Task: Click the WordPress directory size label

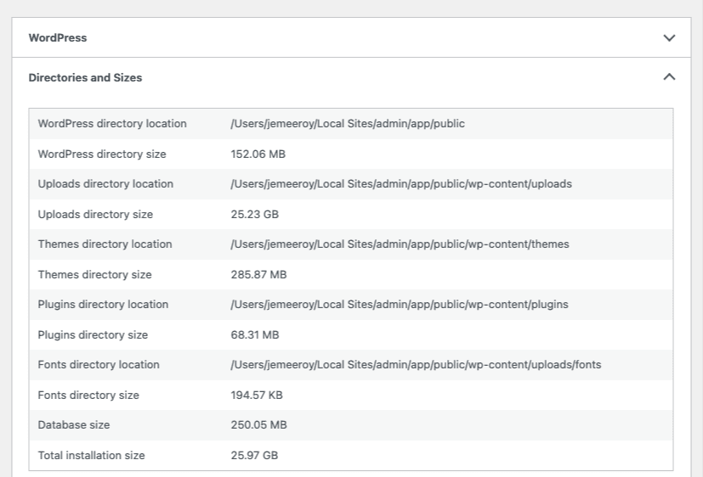Action: point(102,154)
